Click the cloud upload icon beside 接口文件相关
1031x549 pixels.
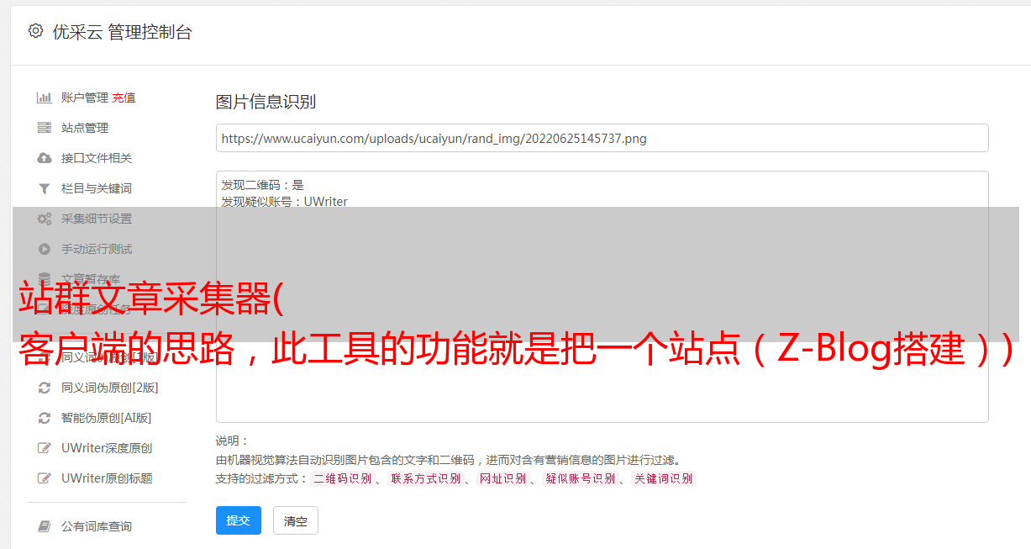click(45, 158)
